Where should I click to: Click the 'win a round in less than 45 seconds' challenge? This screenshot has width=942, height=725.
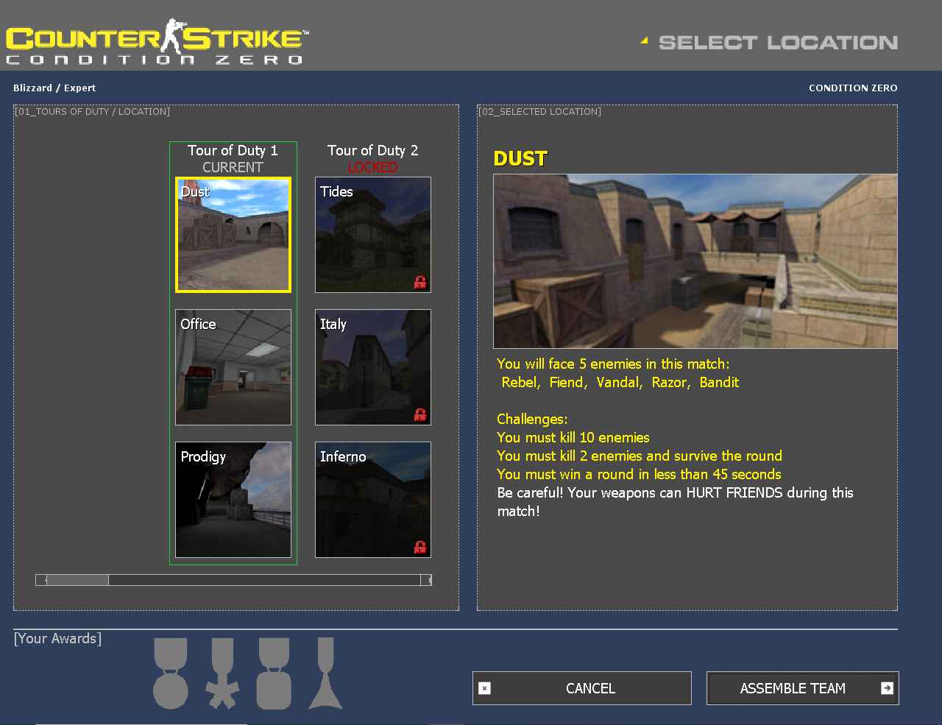point(639,474)
